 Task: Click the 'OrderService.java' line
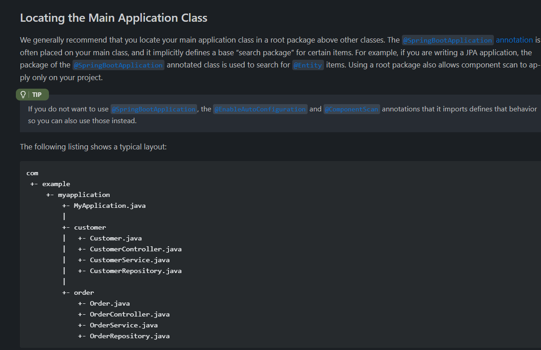pos(124,325)
